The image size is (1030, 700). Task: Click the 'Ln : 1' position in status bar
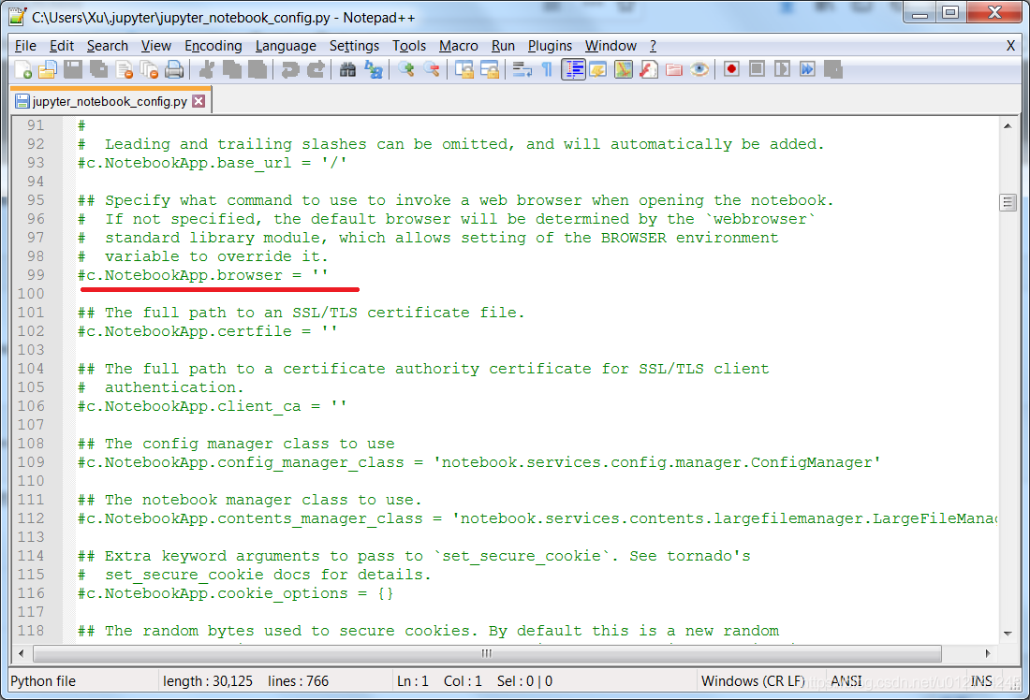click(x=413, y=681)
